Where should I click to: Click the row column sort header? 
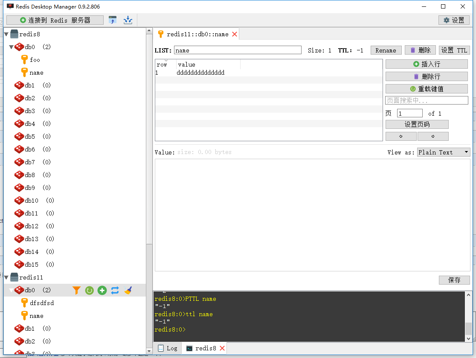click(165, 64)
